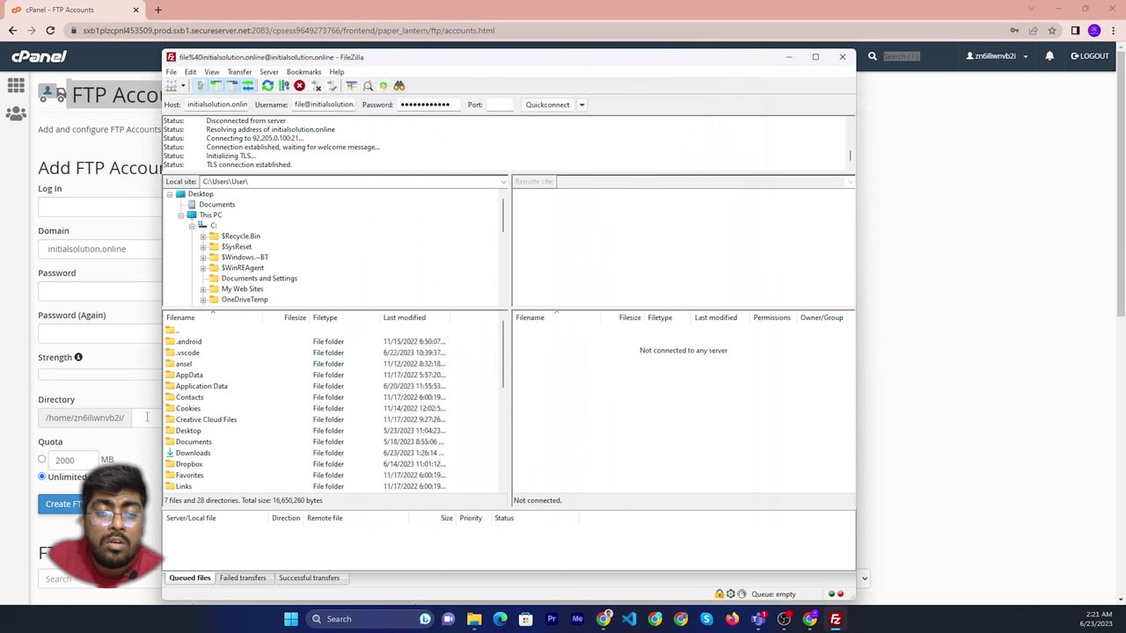This screenshot has width=1126, height=633.
Task: Open the Site Manager dropdown arrow
Action: [x=183, y=85]
